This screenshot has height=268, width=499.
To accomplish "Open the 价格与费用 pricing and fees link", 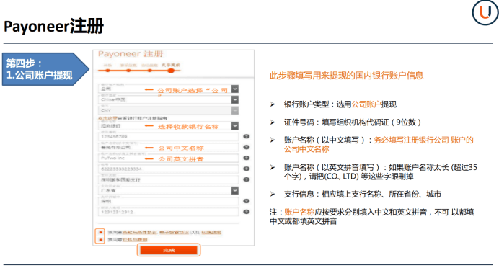I will click(135, 240).
